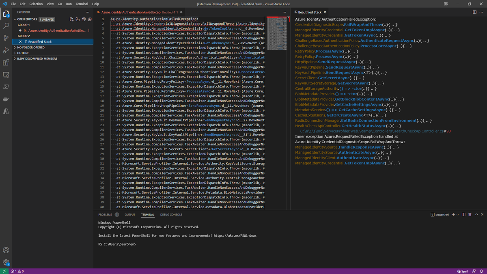This screenshot has width=487, height=274.
Task: Open the Manage gear icon
Action: point(6,263)
